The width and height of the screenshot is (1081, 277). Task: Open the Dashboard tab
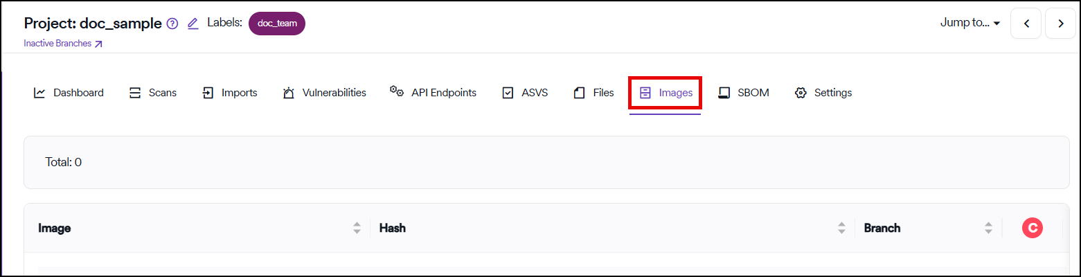(69, 93)
